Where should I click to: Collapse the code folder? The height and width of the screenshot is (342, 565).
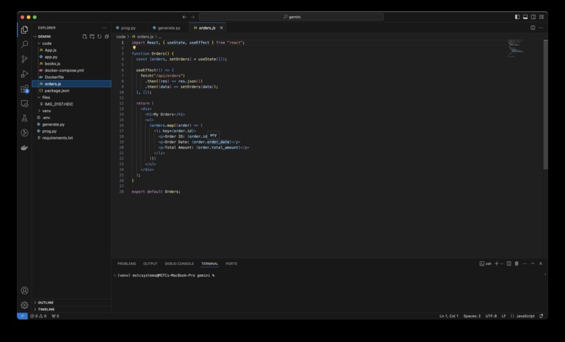(39, 43)
